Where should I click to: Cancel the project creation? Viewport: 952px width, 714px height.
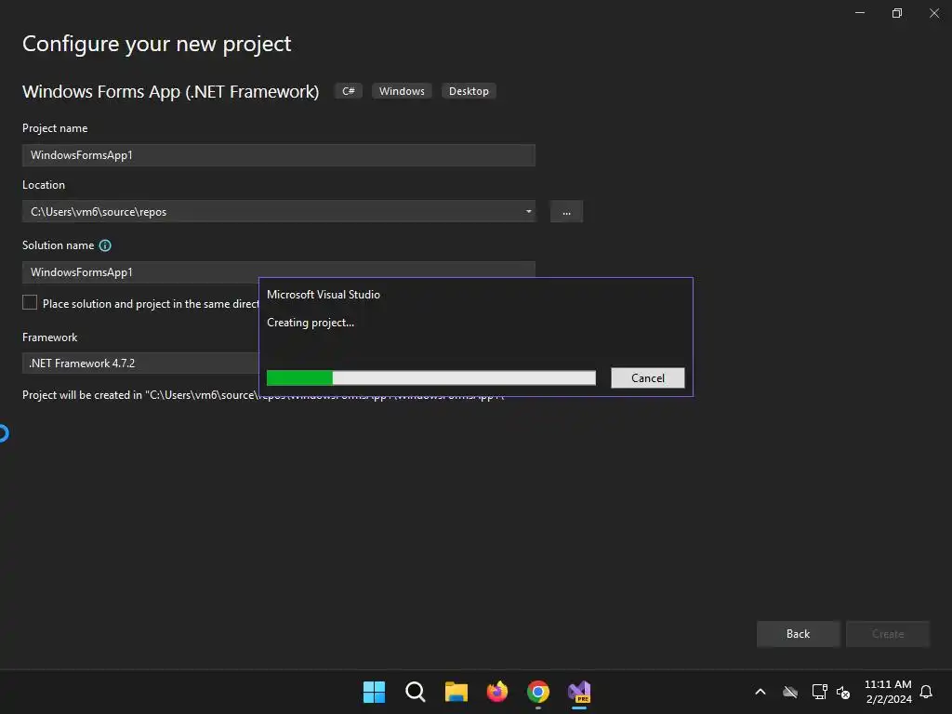coord(648,377)
